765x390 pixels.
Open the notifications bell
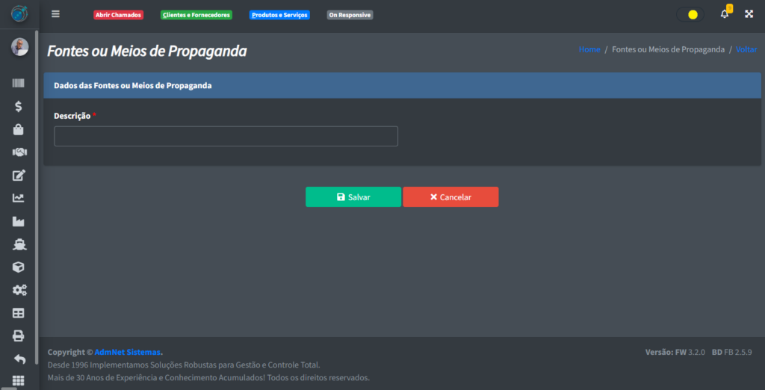724,14
